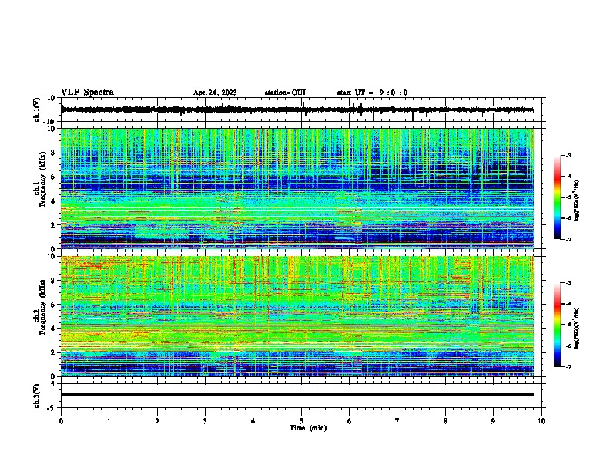Click the 'ch.3(V)' axis label
This screenshot has height=472, width=610.
click(x=36, y=396)
